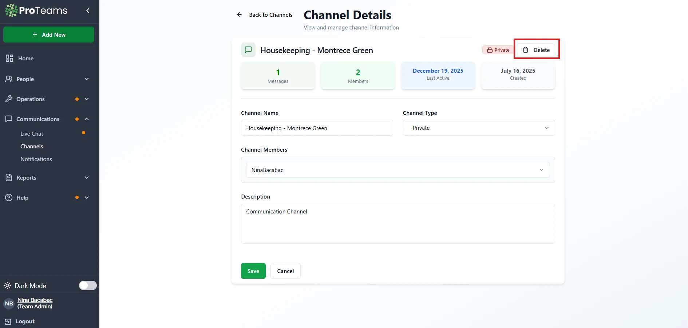
Task: Click the NB user avatar
Action: click(9, 303)
